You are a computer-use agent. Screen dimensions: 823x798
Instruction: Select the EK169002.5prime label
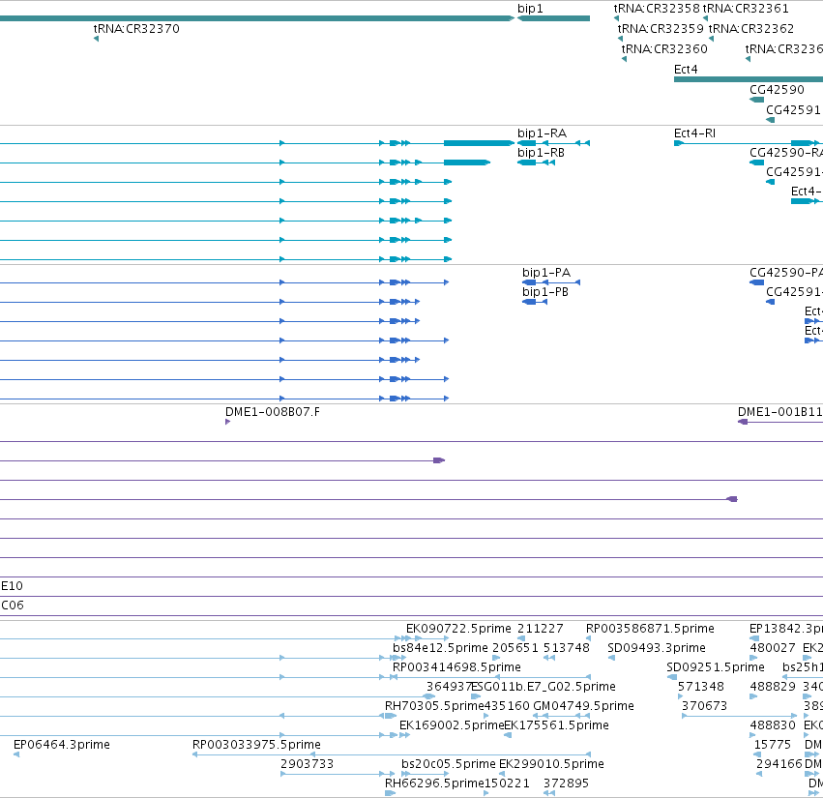pos(452,725)
